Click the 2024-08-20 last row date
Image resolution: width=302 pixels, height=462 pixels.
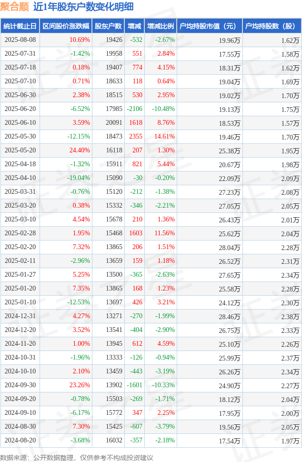click(20, 440)
